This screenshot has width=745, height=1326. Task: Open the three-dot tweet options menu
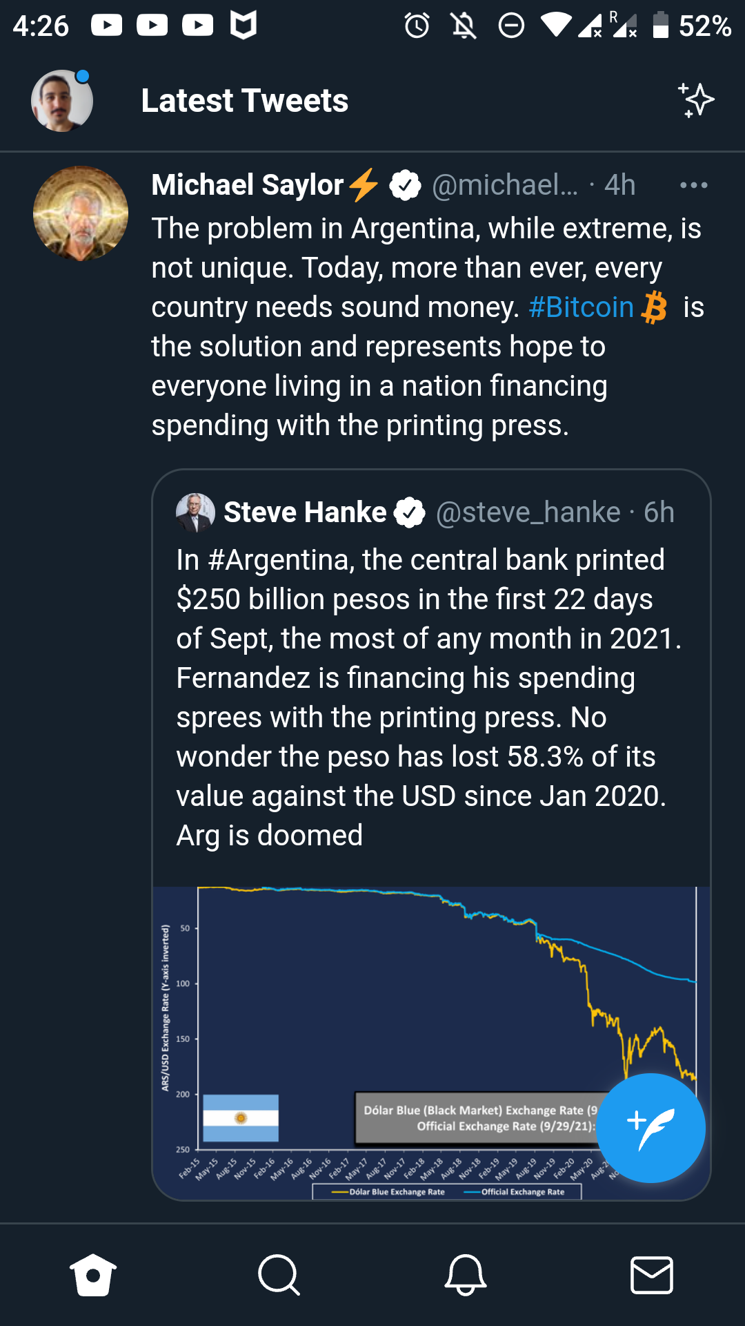(x=693, y=185)
